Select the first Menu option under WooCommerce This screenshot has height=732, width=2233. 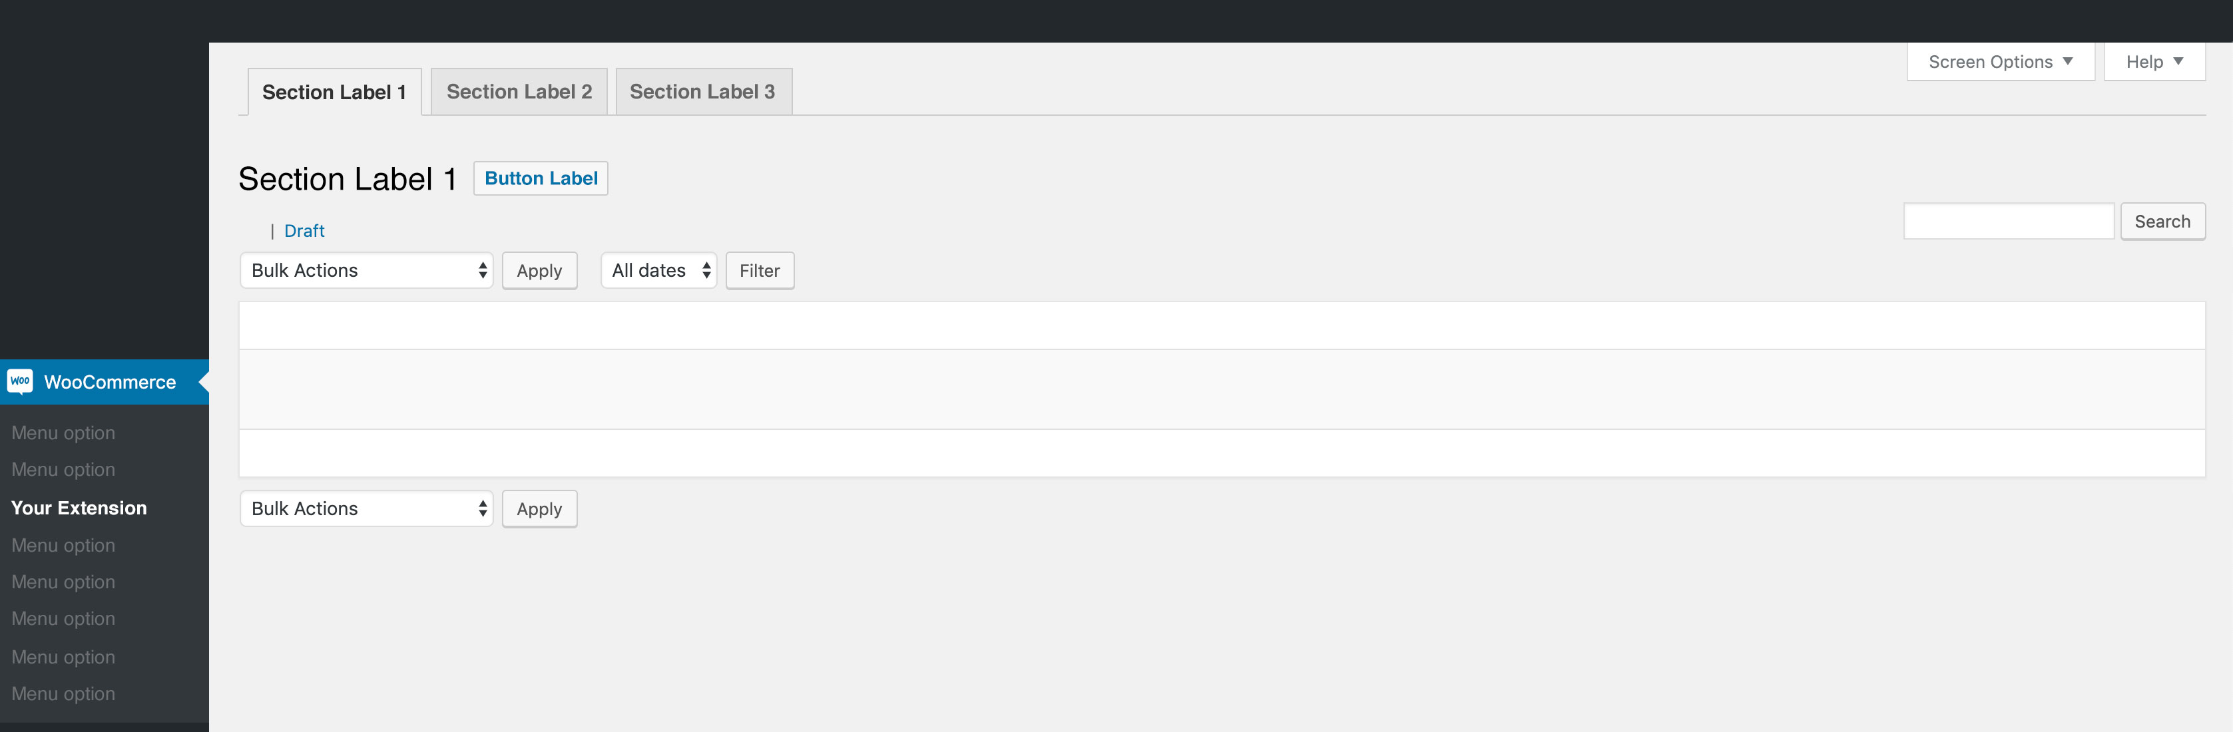pyautogui.click(x=63, y=433)
